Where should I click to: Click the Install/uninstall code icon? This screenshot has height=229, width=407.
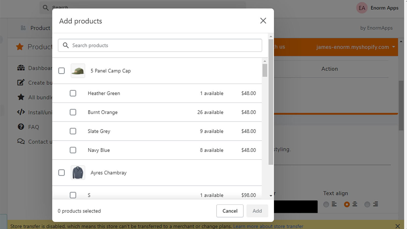pos(21,112)
